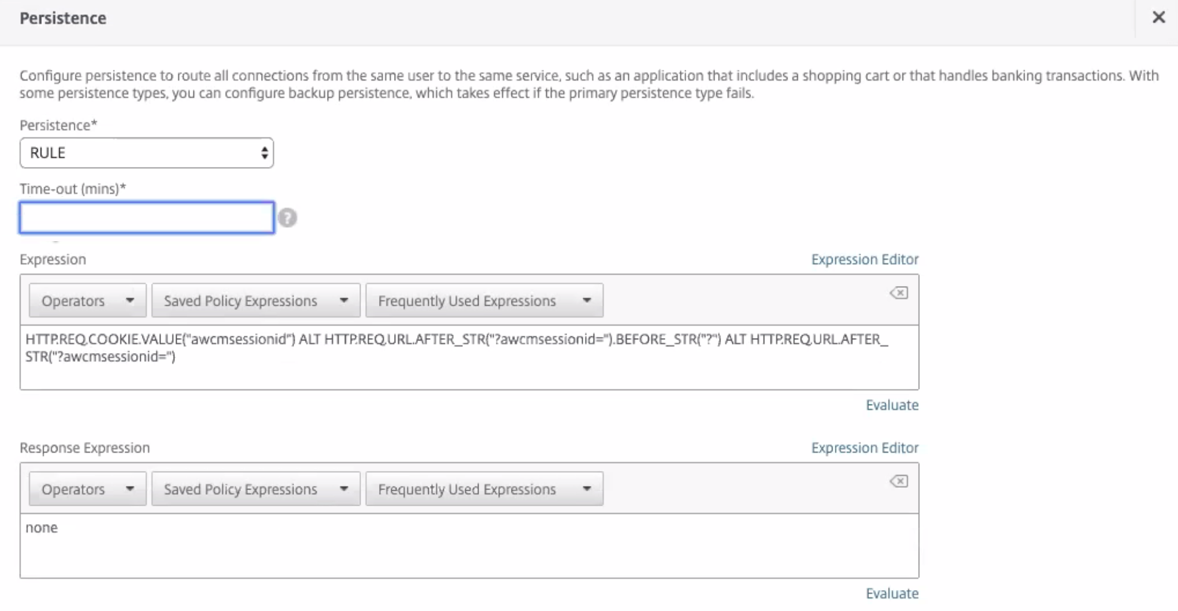Open the Expression Editor for the Expression field
1178x611 pixels.
864,259
